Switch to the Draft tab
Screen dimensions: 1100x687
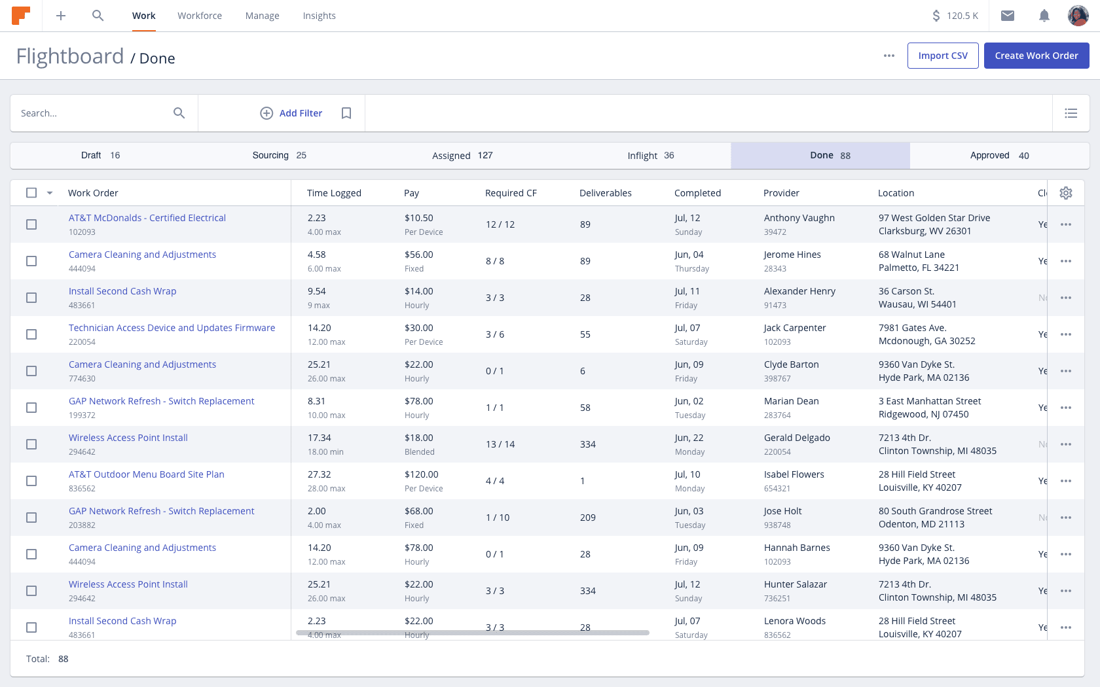click(x=100, y=156)
